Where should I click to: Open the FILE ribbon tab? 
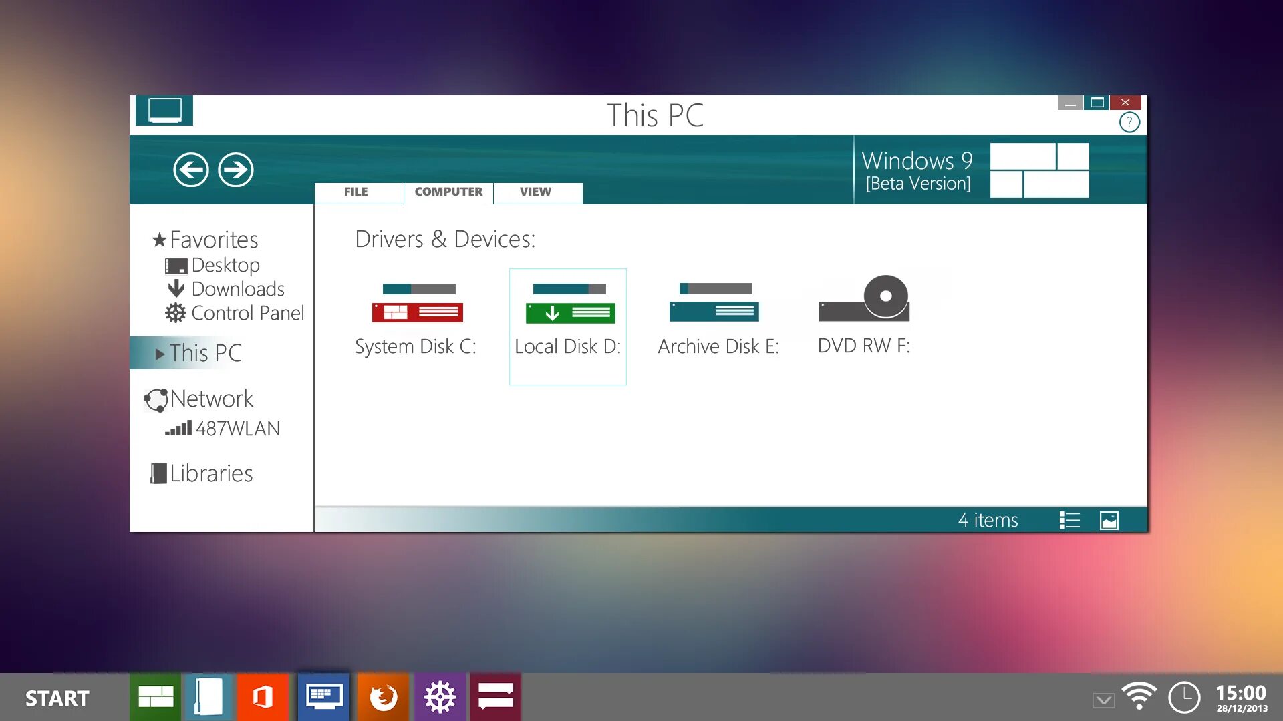pyautogui.click(x=356, y=192)
